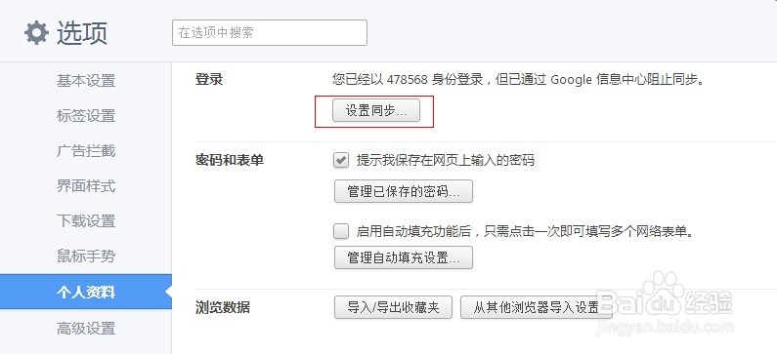Click 导入/导出收藏夹 button
This screenshot has height=354, width=777.
394,307
